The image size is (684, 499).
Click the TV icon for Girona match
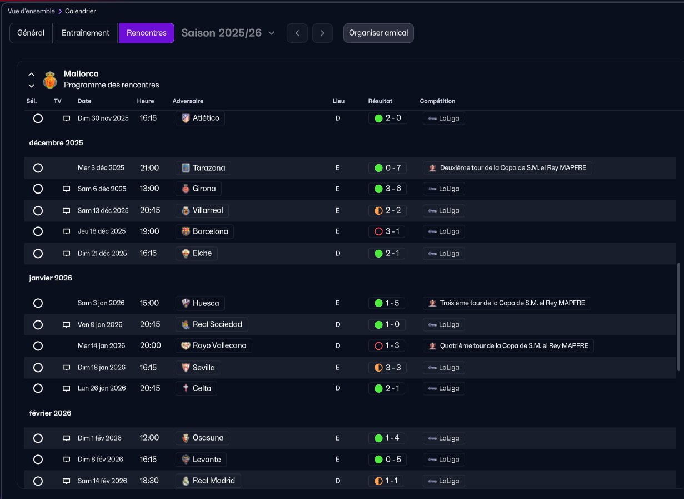click(x=66, y=189)
